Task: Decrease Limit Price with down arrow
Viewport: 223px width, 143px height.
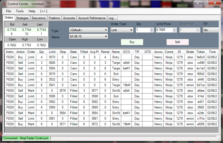Action: 175,31
